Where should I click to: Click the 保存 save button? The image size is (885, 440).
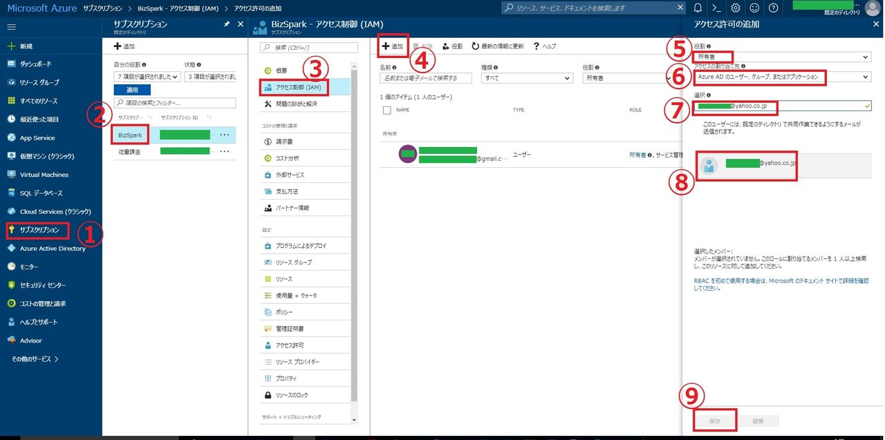click(x=715, y=421)
